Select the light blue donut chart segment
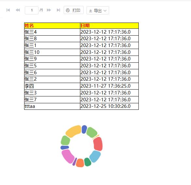 click(95, 157)
